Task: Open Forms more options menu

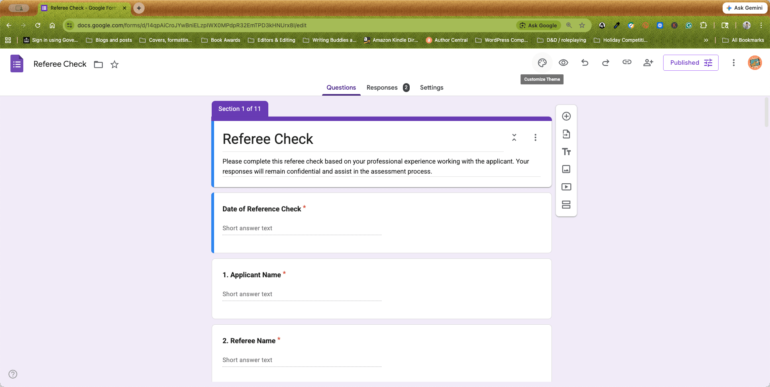Action: tap(733, 63)
